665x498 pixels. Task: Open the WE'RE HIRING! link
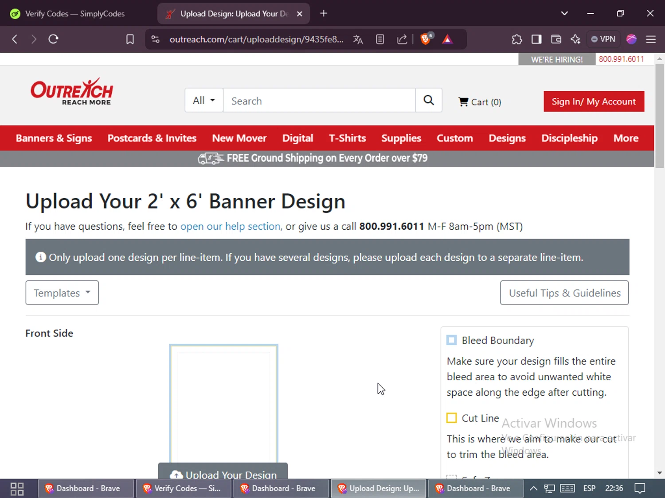(x=557, y=59)
